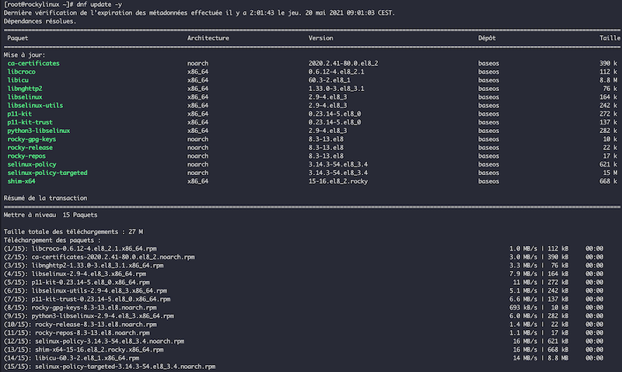622x372 pixels.
Task: Click the rocky-repos package name
Action: (26, 156)
